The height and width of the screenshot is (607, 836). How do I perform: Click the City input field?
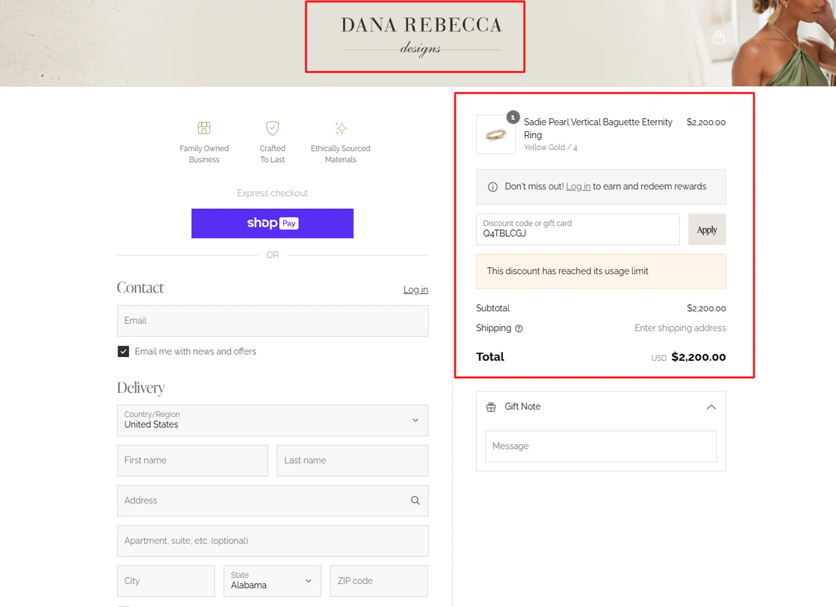coord(166,581)
